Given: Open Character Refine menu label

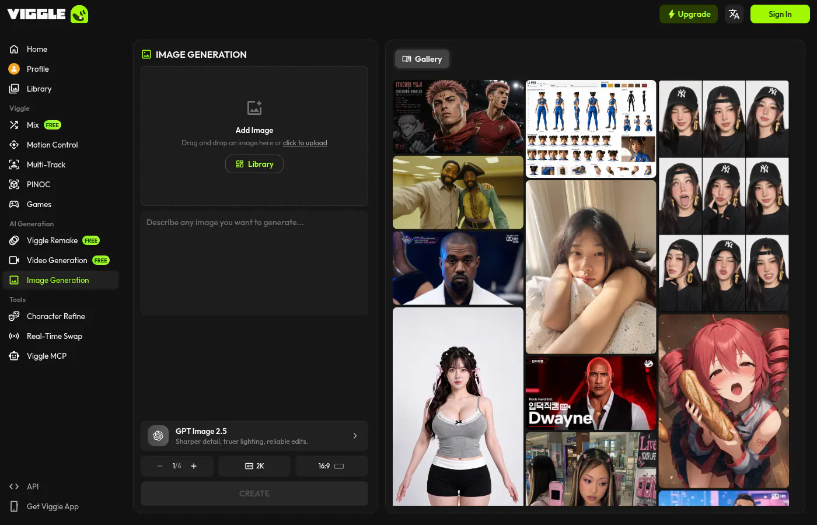Looking at the screenshot, I should pyautogui.click(x=56, y=316).
